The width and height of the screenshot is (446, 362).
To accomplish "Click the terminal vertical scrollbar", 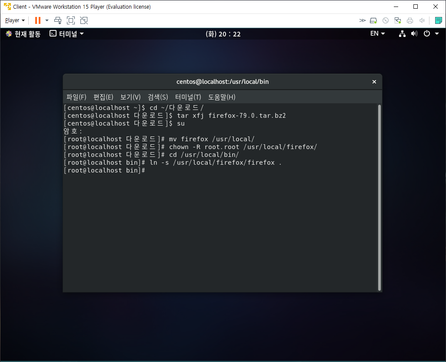I will coord(379,198).
